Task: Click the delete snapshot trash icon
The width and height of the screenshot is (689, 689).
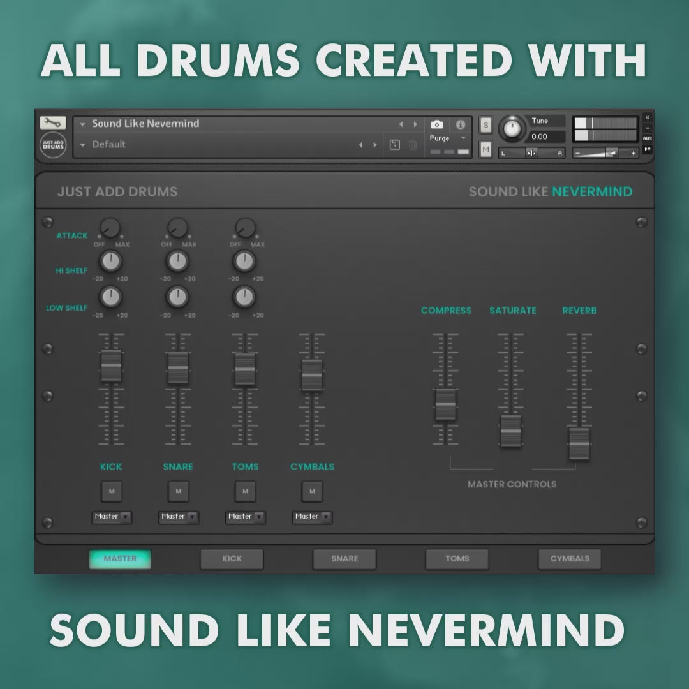Action: point(413,145)
